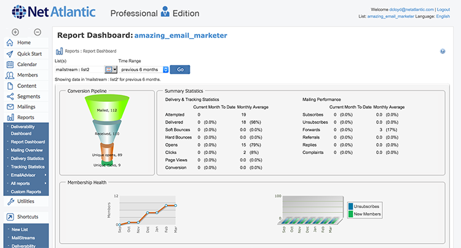Click the Calendar icon in sidebar
461x248 pixels.
tap(10, 64)
